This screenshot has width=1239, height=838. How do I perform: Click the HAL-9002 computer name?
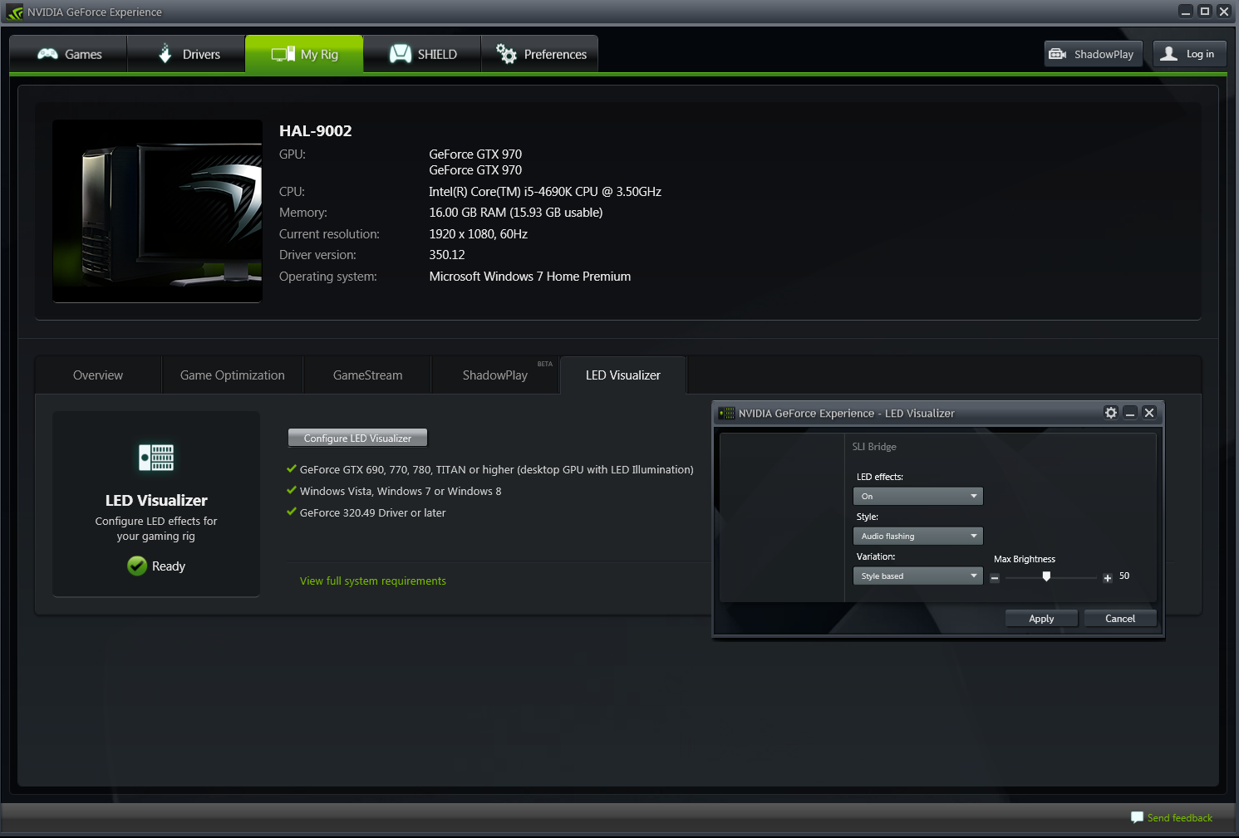316,130
